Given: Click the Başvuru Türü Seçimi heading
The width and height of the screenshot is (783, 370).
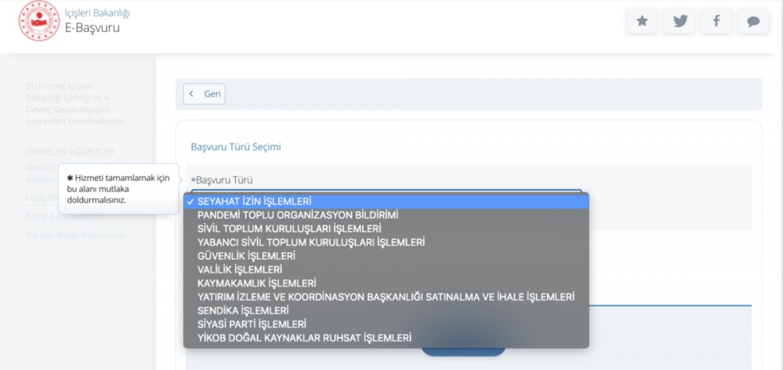Looking at the screenshot, I should pos(236,147).
